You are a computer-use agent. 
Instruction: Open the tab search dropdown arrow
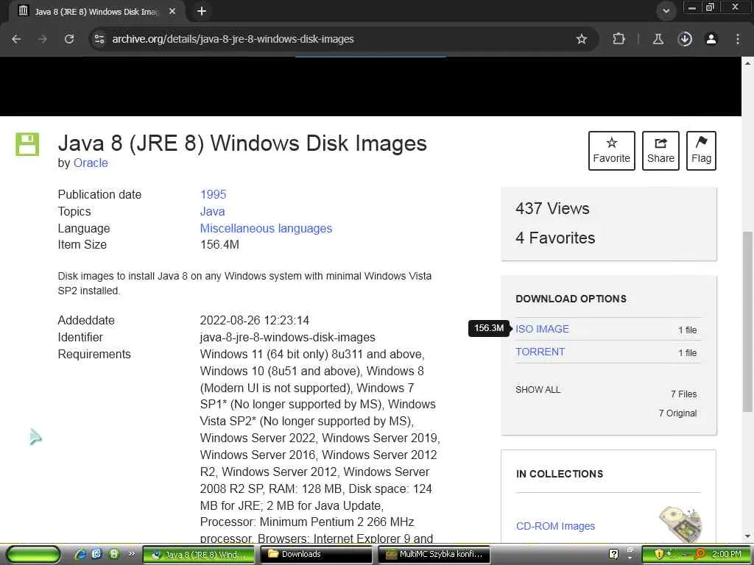pos(666,11)
